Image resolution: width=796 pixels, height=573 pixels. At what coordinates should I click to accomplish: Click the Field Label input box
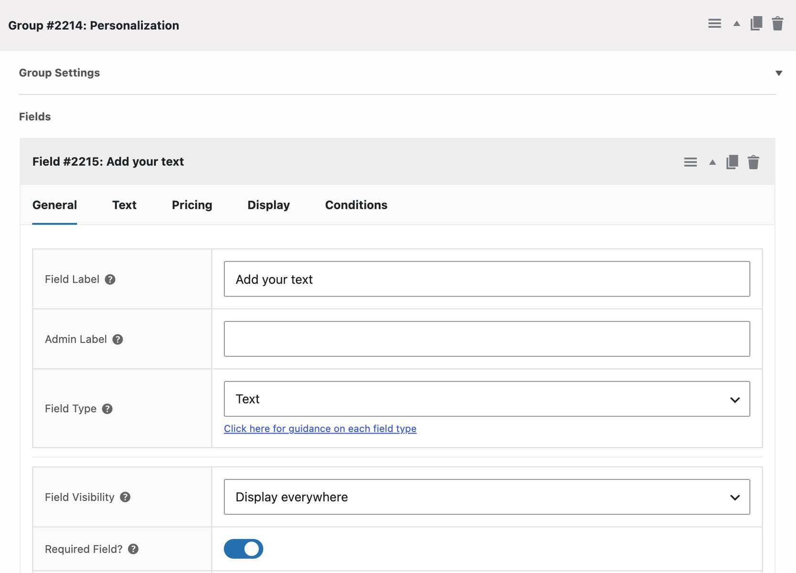(487, 279)
